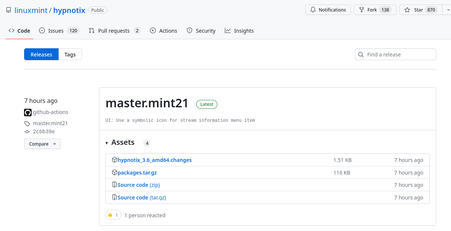Switch to the Tags view
This screenshot has height=231, width=451.
tap(70, 55)
